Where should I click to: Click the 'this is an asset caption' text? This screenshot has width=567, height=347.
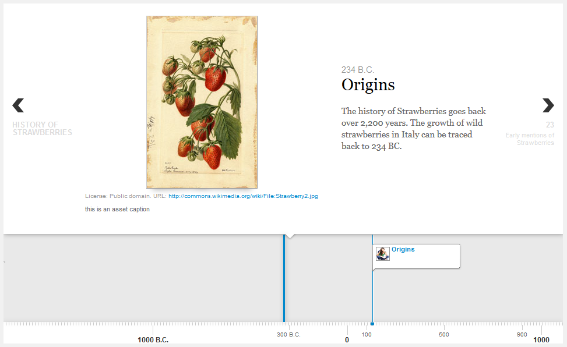[x=117, y=209]
